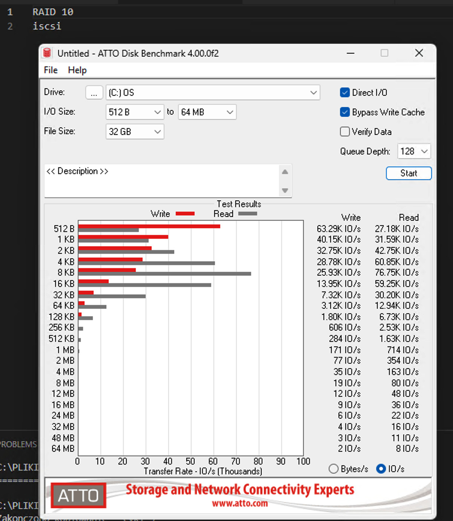This screenshot has height=521, width=453.
Task: Open the 512 B I/O size dropdown
Action: (135, 112)
